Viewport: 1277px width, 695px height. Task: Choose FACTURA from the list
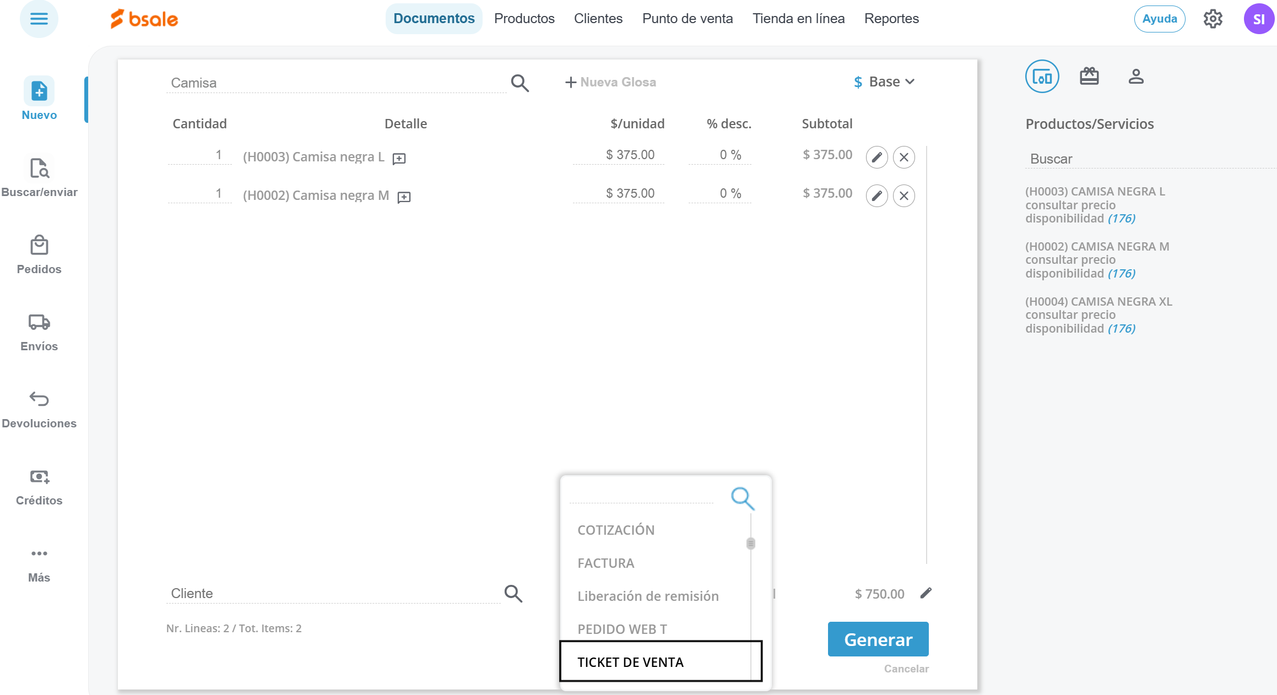click(606, 563)
